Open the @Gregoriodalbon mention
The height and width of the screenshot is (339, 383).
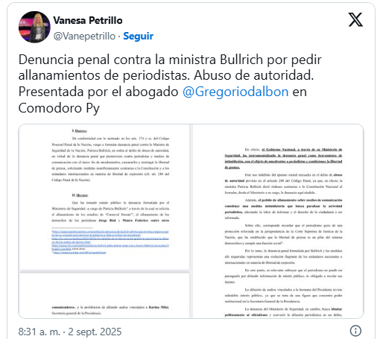coord(235,92)
